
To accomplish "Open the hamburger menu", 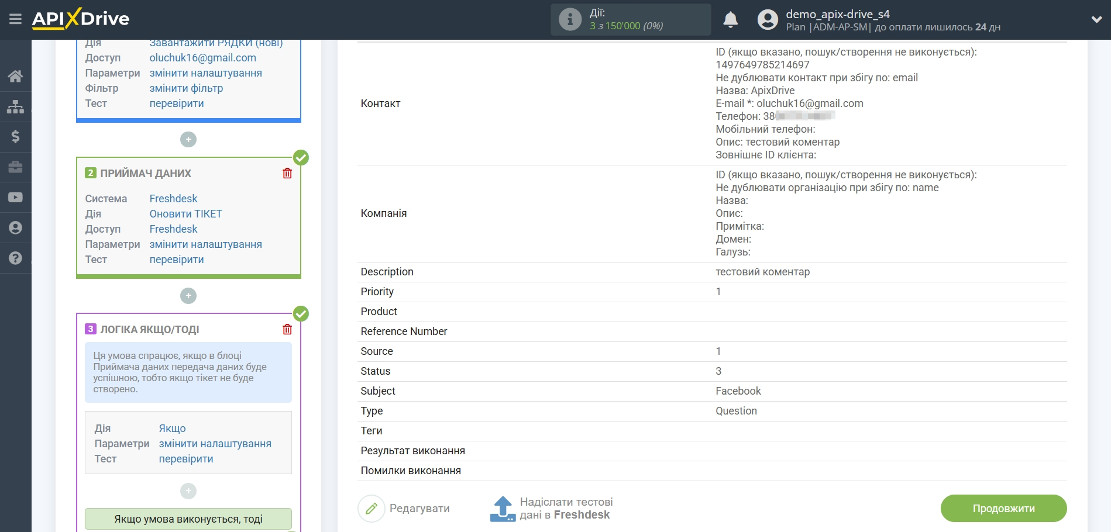I will (15, 19).
